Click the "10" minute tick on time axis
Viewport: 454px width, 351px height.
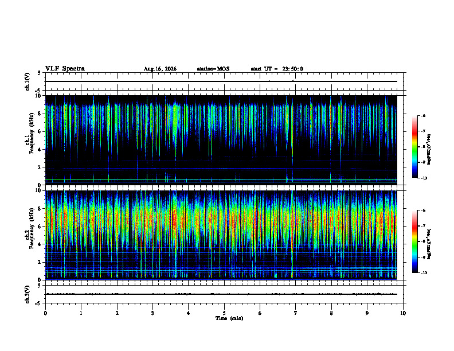pos(403,313)
